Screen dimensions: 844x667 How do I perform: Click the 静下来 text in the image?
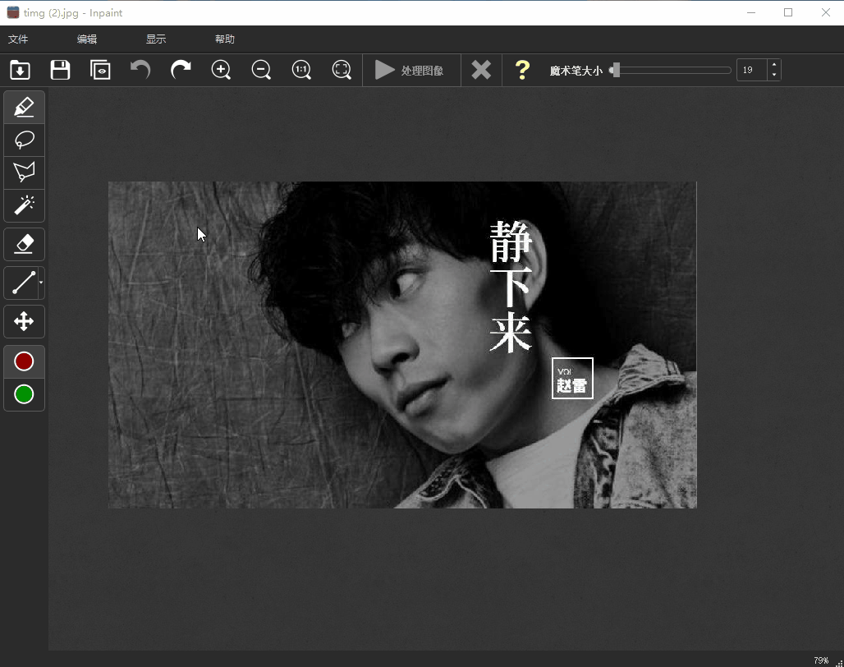click(511, 287)
